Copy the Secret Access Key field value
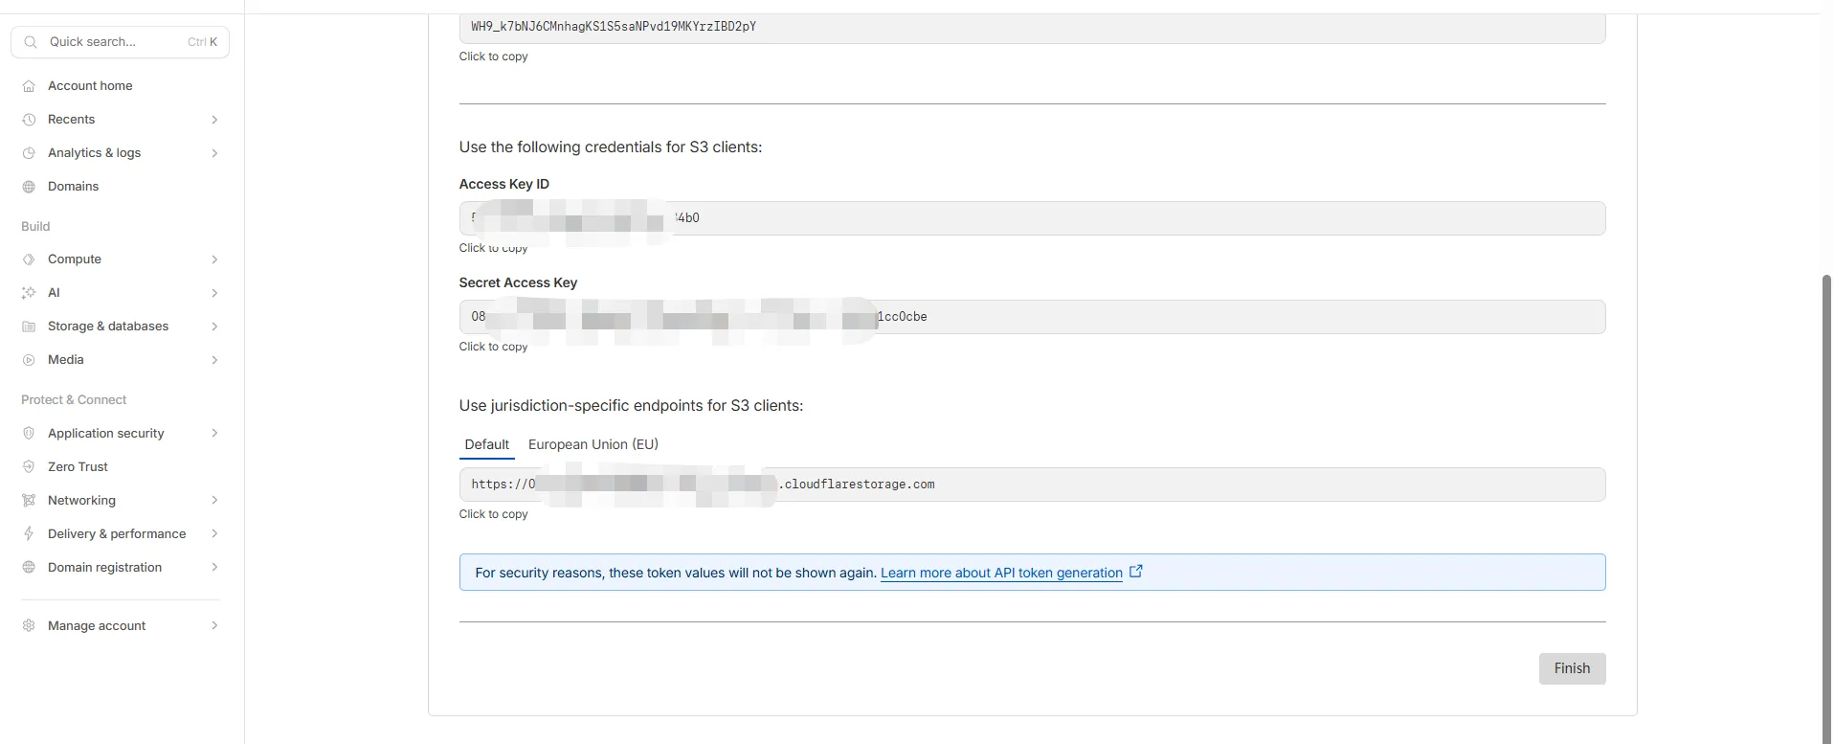Image resolution: width=1834 pixels, height=744 pixels. tap(1031, 317)
